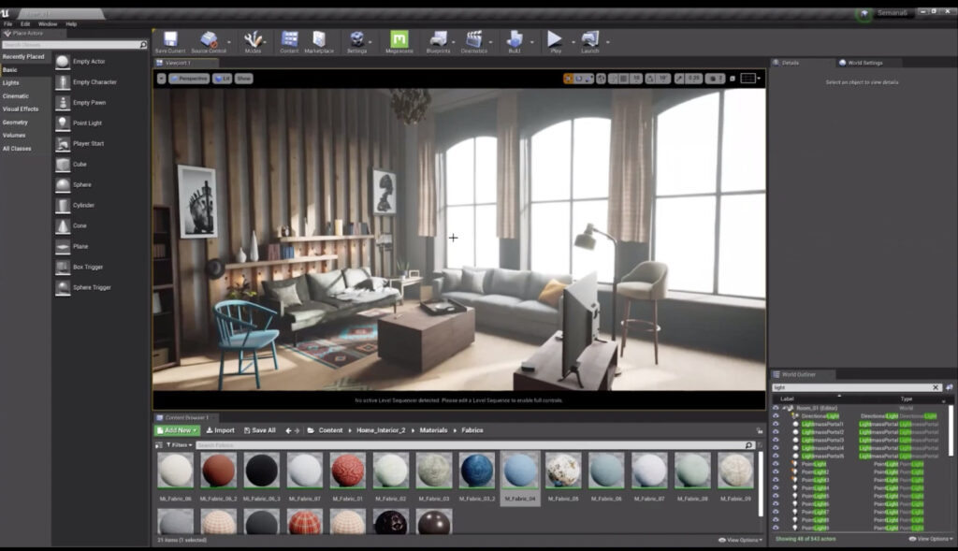Image resolution: width=958 pixels, height=551 pixels.
Task: Open the editor Settings icon
Action: (356, 39)
